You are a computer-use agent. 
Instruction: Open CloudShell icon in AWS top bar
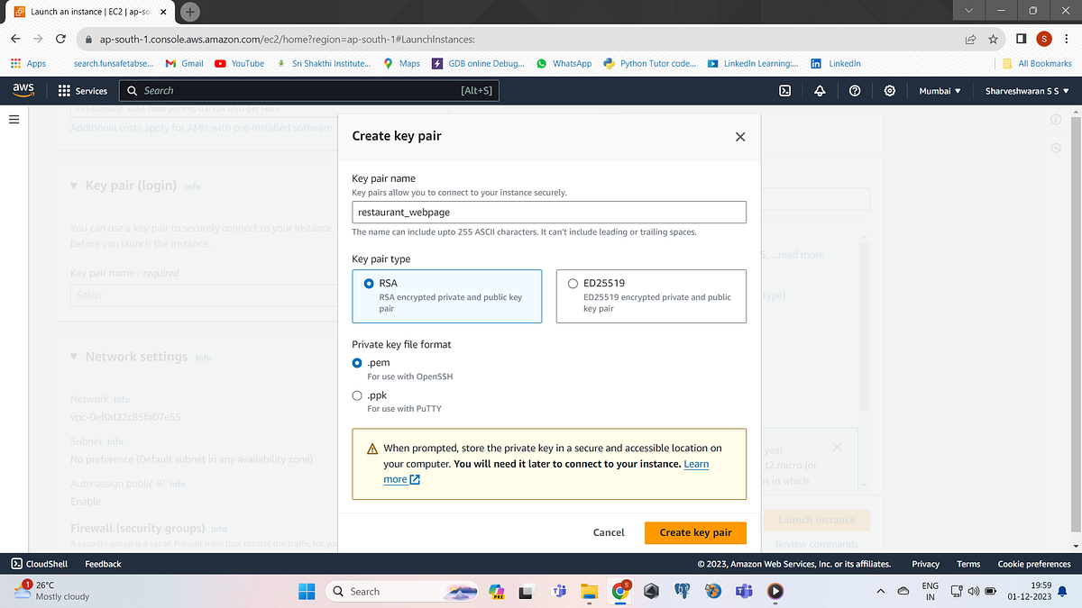785,91
